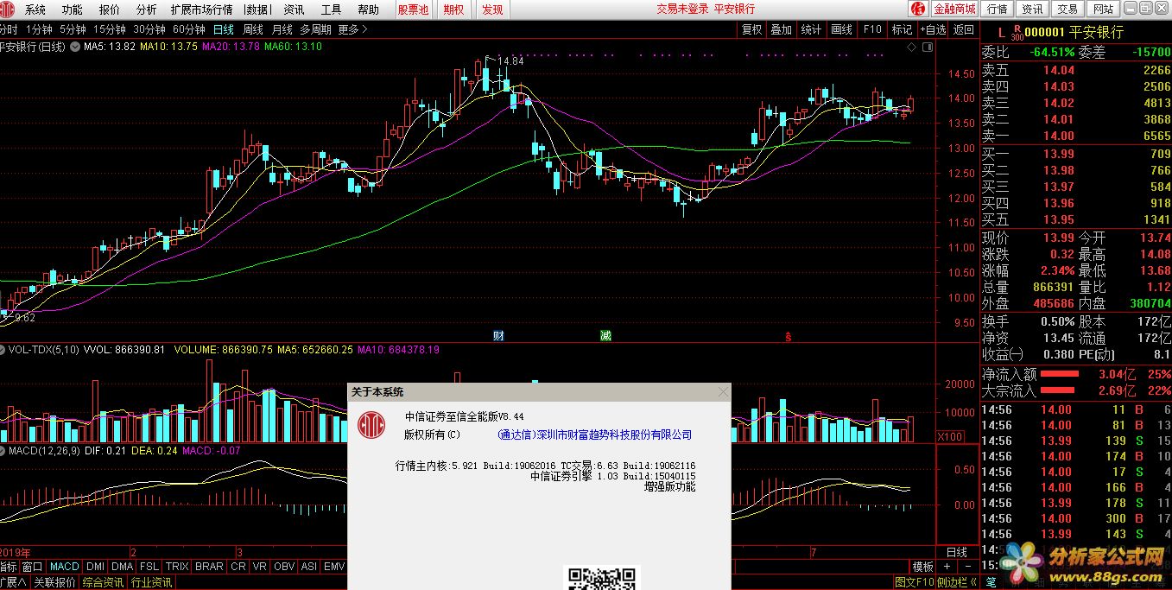Select the 多周期 tab

tap(316, 29)
